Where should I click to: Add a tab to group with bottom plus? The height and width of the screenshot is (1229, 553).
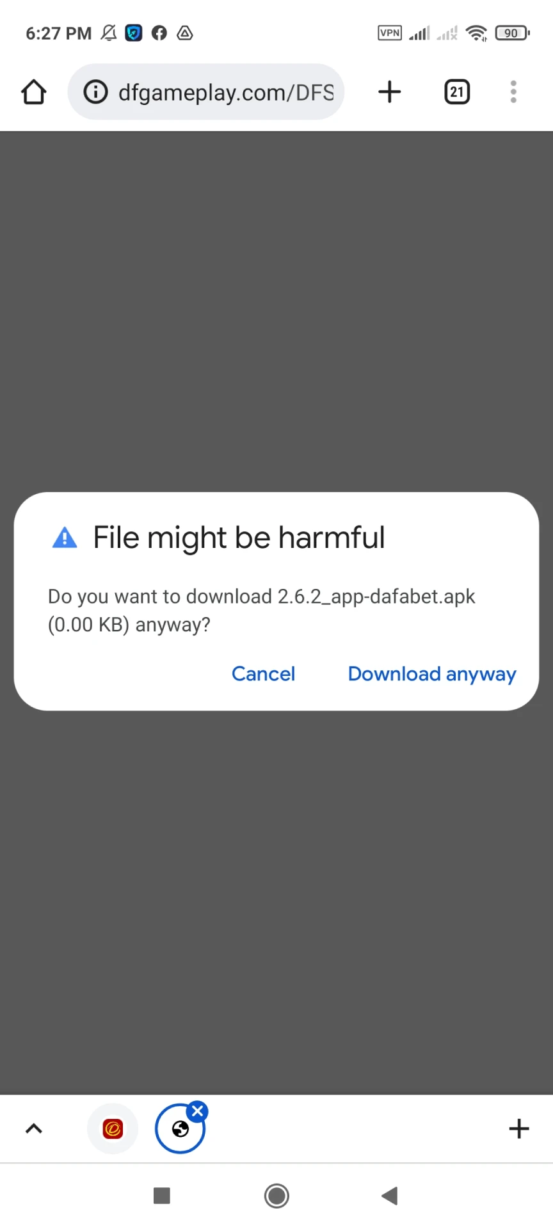point(519,1129)
